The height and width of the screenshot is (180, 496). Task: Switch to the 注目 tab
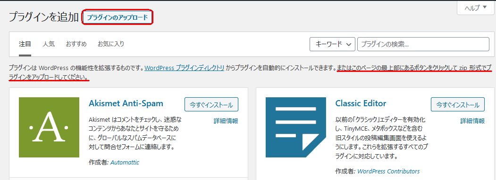(x=25, y=44)
